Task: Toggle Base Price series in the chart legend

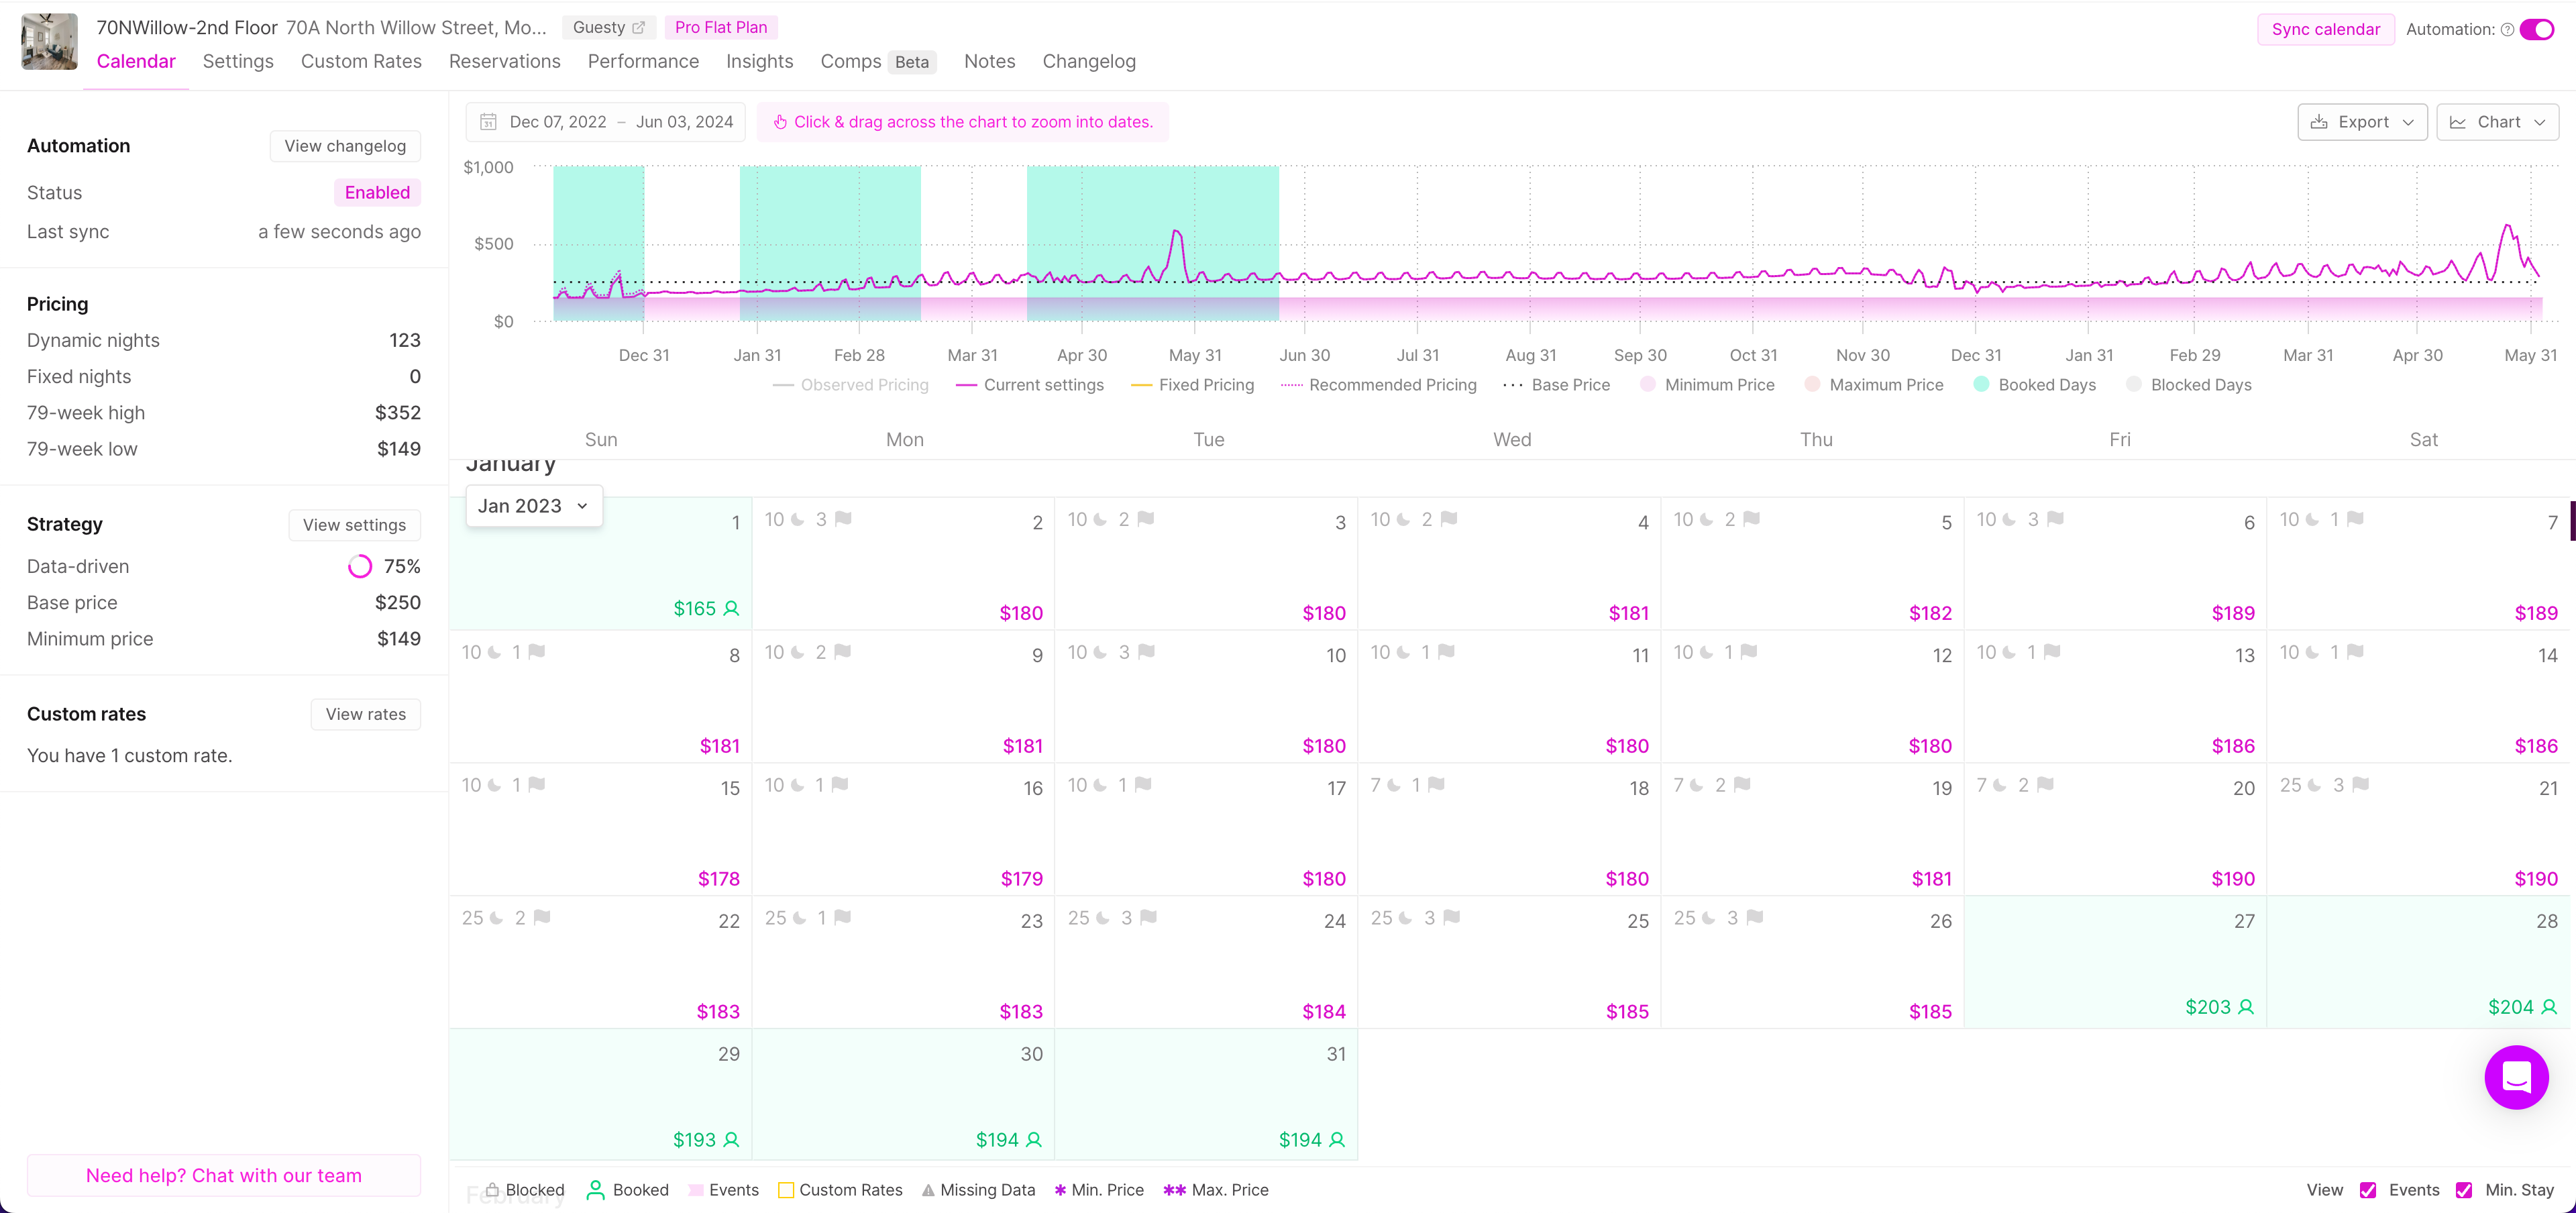Action: 1556,385
